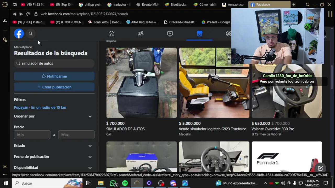Click the Facebook logo home icon
The height and width of the screenshot is (188, 335).
(x=19, y=34)
